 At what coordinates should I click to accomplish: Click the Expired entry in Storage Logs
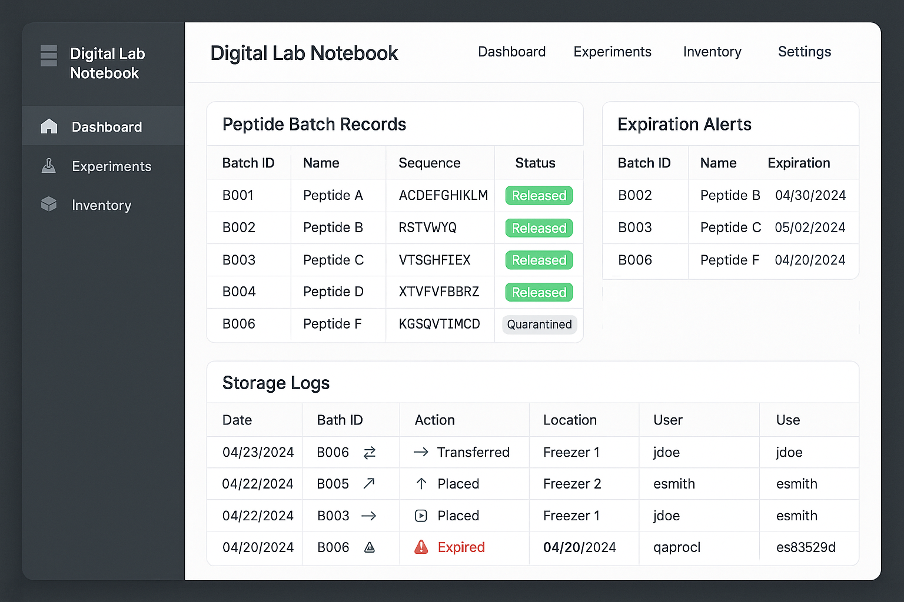click(461, 547)
